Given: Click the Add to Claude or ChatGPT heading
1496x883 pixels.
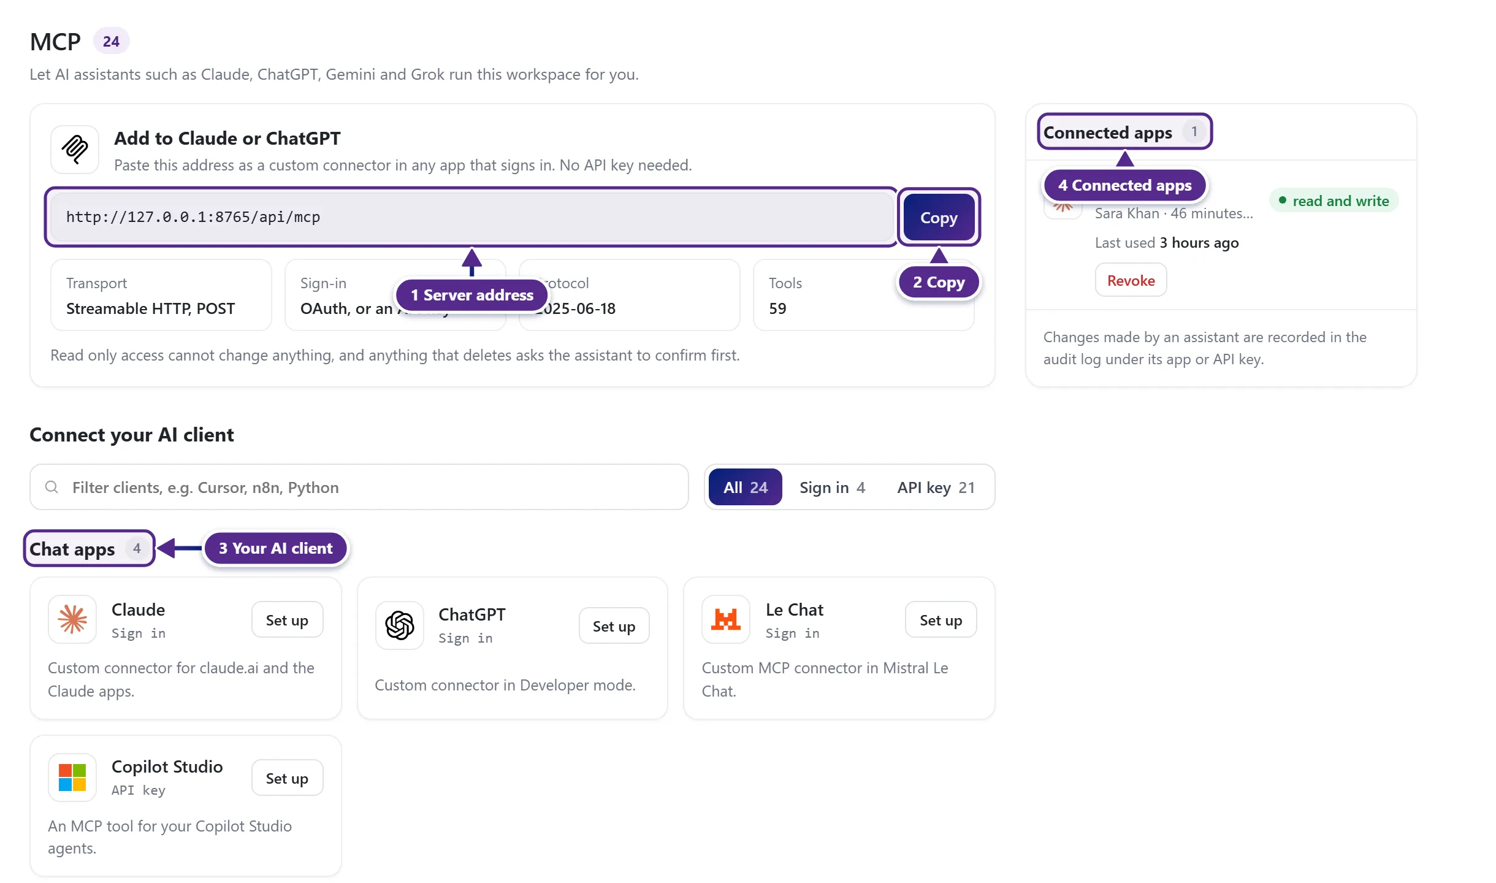Looking at the screenshot, I should 227,138.
